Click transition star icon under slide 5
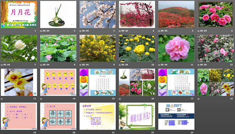The image size is (235, 134). point(159,31)
